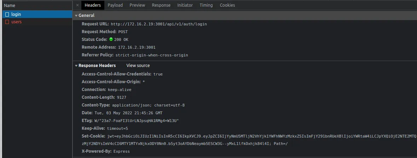Image resolution: width=417 pixels, height=158 pixels.
Task: Open the Preview tab
Action: click(137, 5)
